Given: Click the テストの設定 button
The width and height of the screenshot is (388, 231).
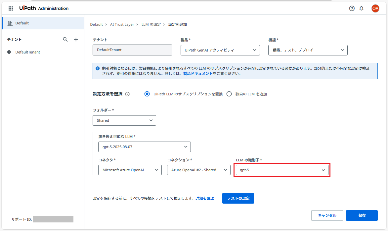Looking at the screenshot, I should (238, 198).
